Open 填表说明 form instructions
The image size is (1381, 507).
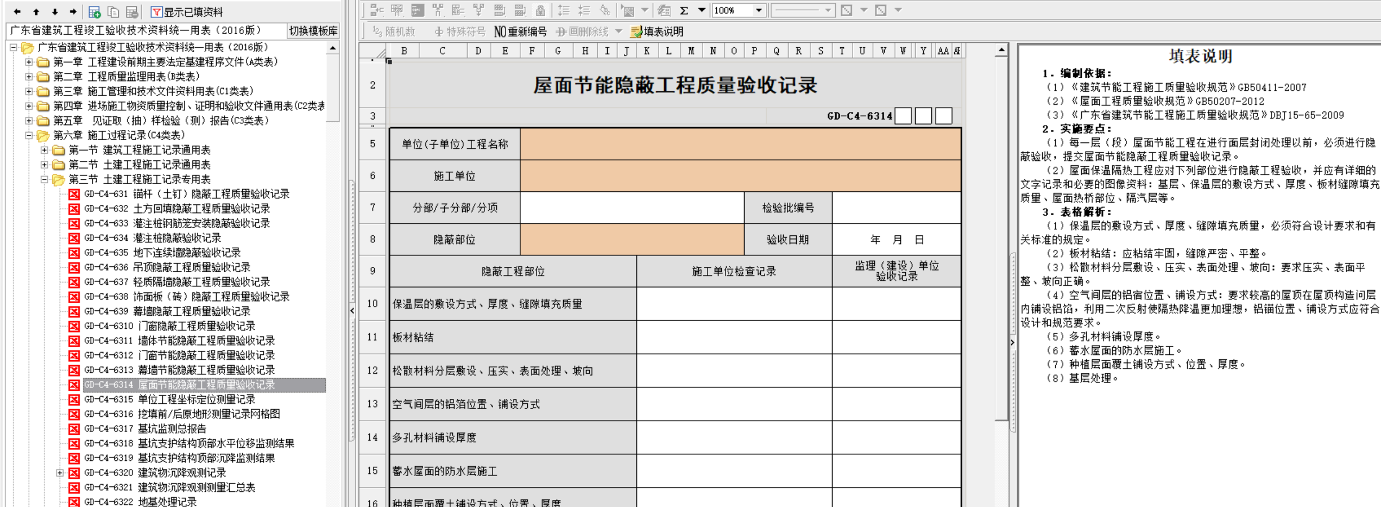coord(657,32)
